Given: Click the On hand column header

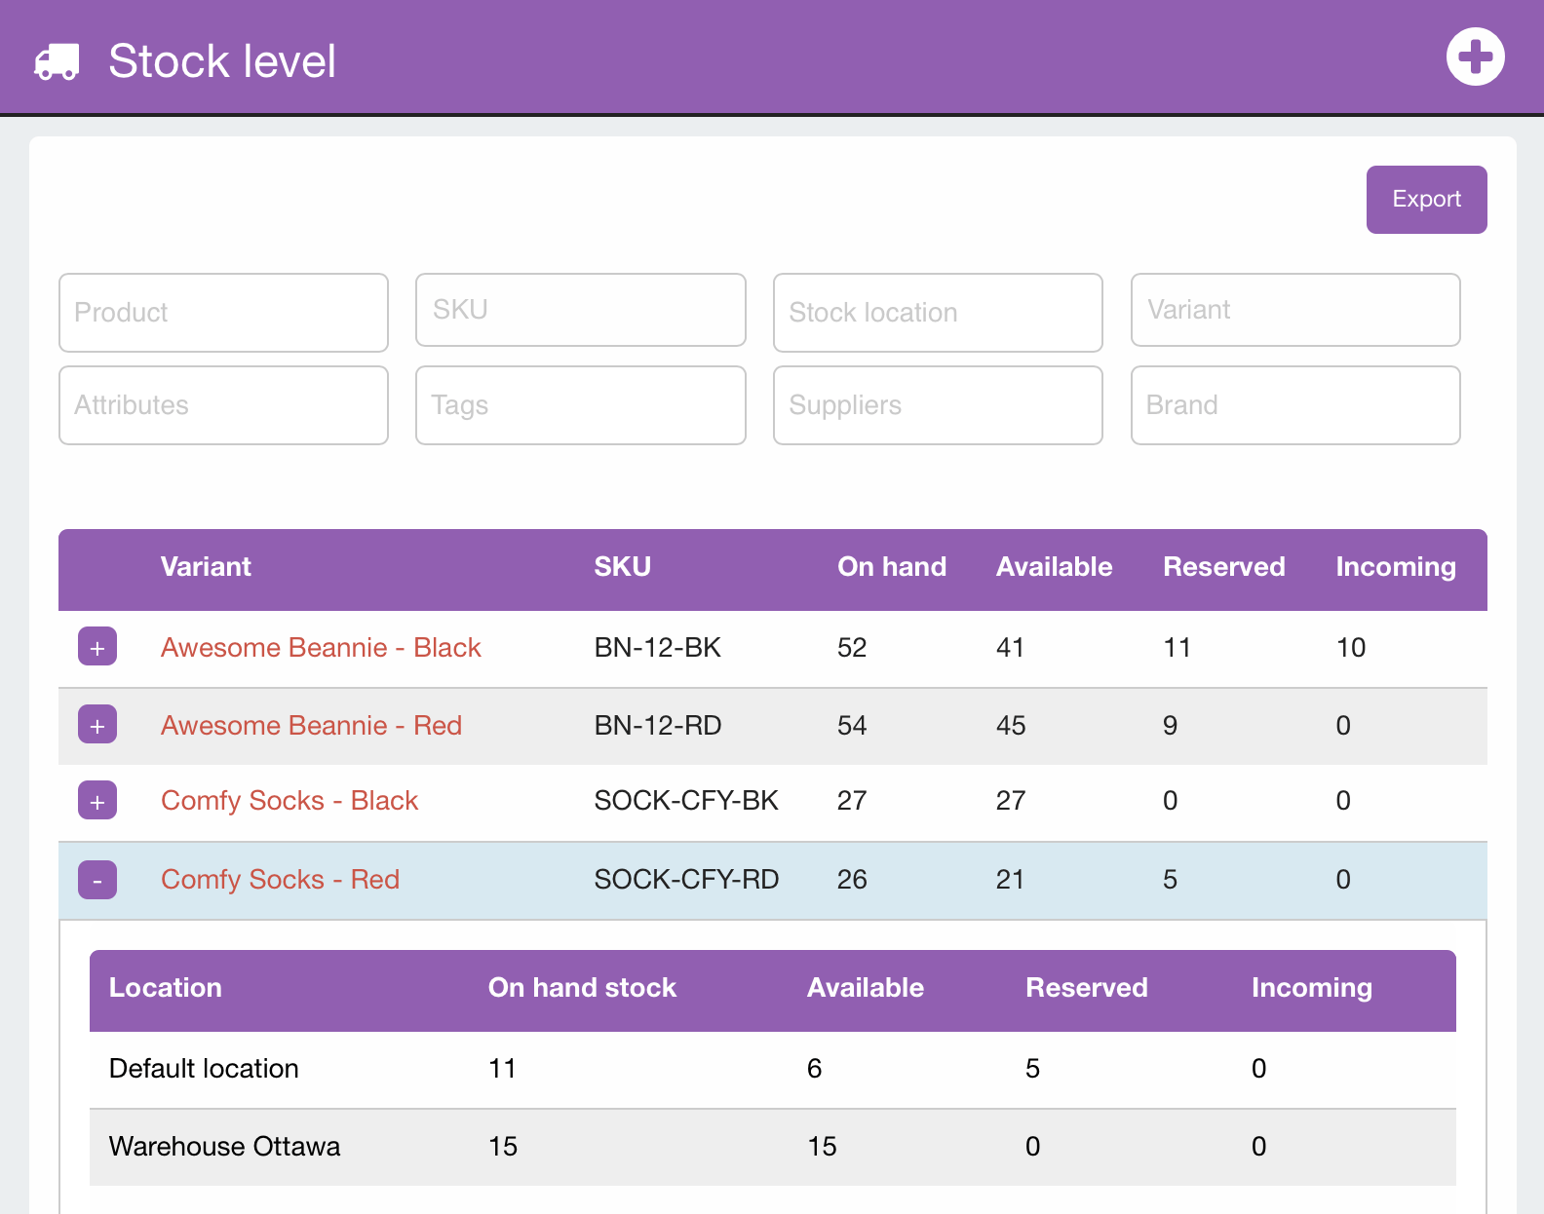Looking at the screenshot, I should pos(891,567).
